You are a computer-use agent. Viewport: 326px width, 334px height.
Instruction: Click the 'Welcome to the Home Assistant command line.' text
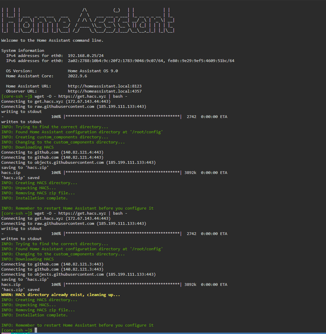coord(52,40)
